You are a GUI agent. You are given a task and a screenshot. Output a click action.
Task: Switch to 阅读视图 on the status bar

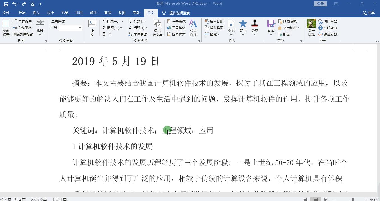pos(305,200)
